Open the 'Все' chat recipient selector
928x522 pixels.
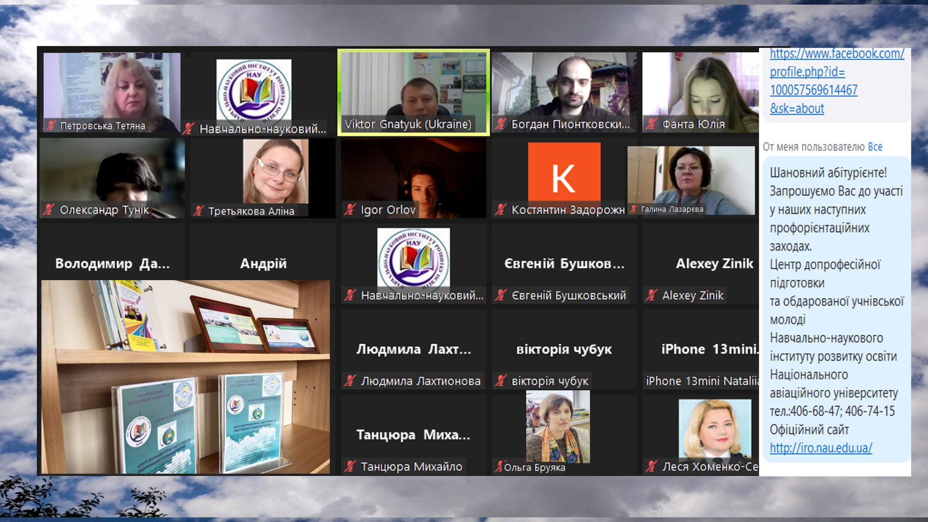point(875,147)
